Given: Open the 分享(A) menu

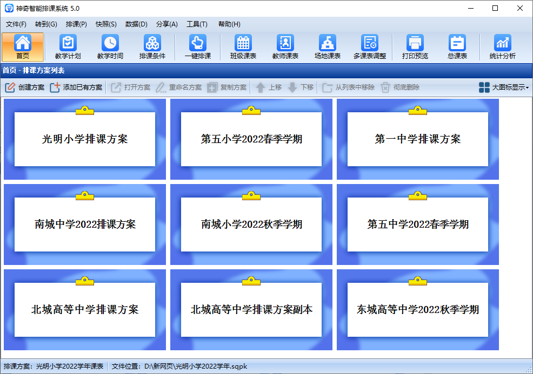Looking at the screenshot, I should (x=167, y=24).
